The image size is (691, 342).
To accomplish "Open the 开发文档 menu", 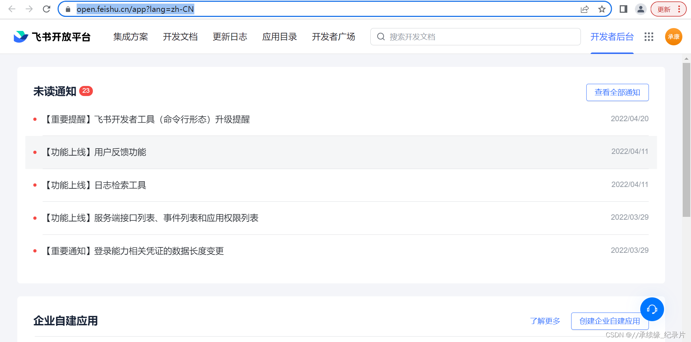I will (180, 37).
